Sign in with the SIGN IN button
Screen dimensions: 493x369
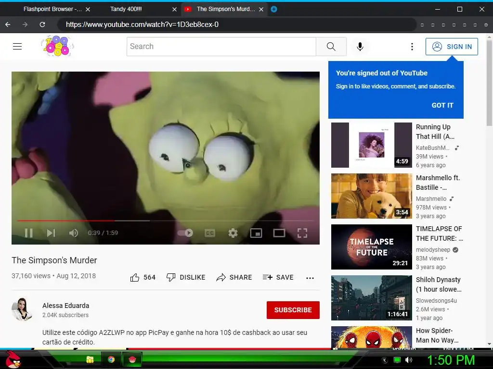tap(452, 47)
